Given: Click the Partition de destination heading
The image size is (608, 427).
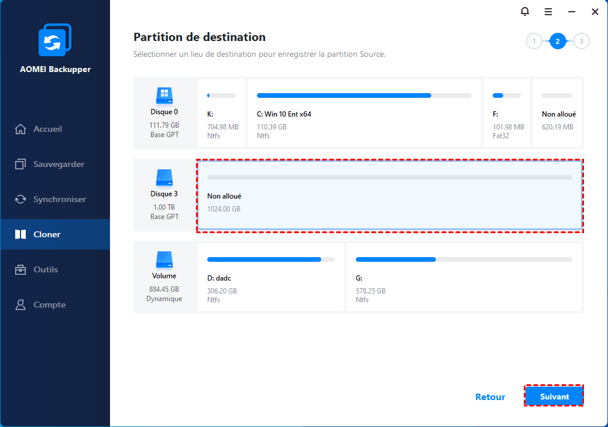Looking at the screenshot, I should click(x=200, y=37).
